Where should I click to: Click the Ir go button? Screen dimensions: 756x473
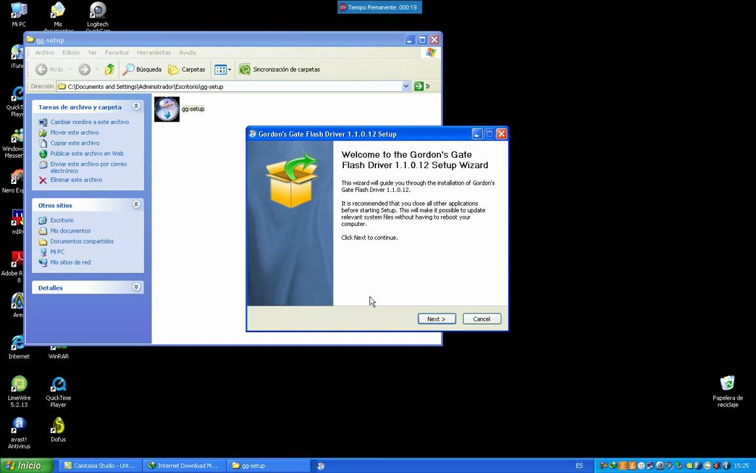[423, 87]
